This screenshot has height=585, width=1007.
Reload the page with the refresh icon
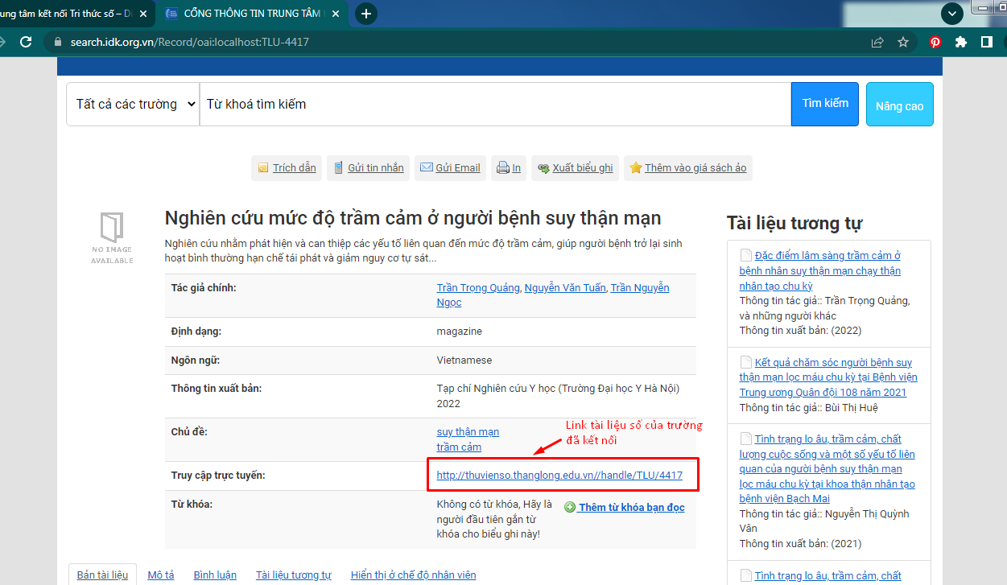tap(26, 42)
